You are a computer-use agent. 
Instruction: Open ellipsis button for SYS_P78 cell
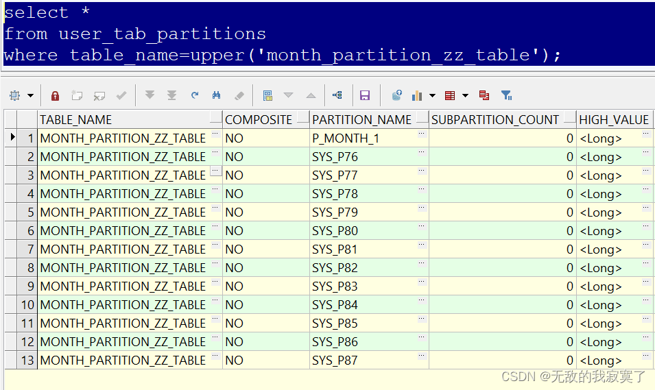pos(422,190)
